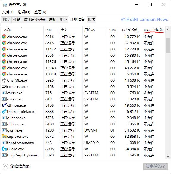Click the UMFD-0 username cell
Viewport: 171px width, 174px height.
91,143
